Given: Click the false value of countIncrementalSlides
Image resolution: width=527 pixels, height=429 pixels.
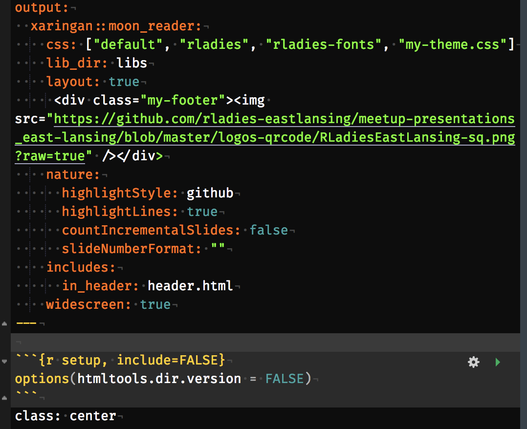Looking at the screenshot, I should point(268,230).
